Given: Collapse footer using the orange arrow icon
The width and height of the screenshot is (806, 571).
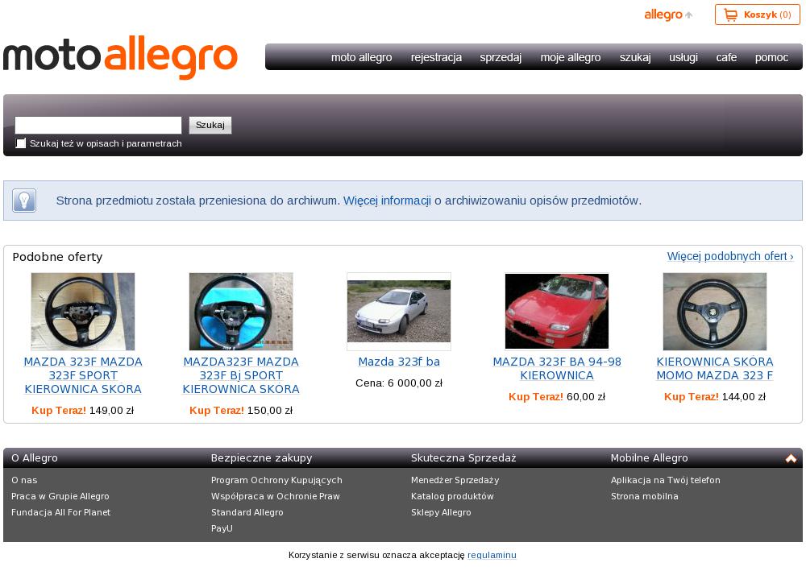Looking at the screenshot, I should tap(791, 458).
